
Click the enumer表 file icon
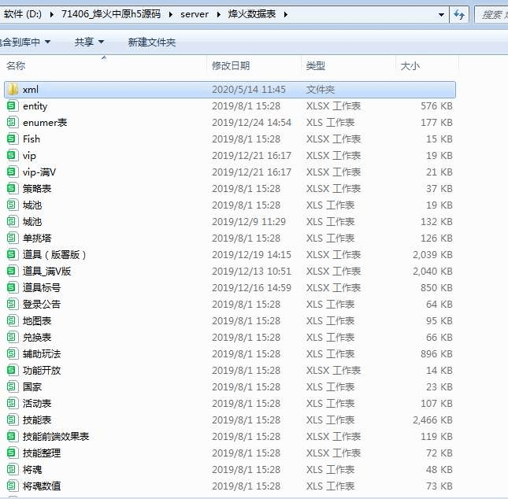click(x=12, y=123)
